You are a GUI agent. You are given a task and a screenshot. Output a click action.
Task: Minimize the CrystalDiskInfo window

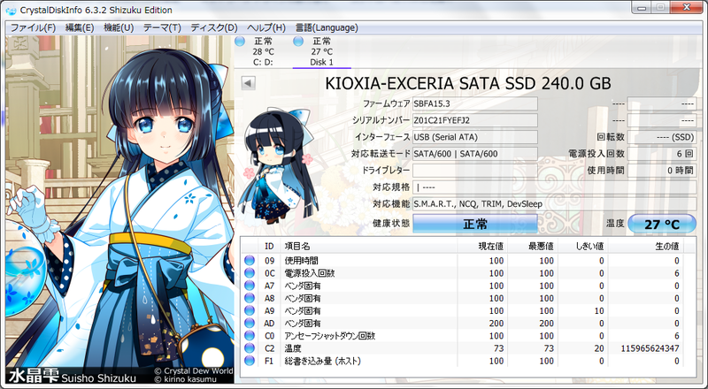click(x=642, y=8)
